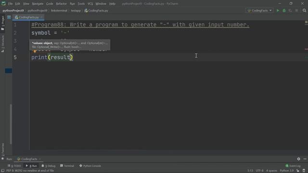Viewport: 308px width, 173px height.
Task: Open the Help menu
Action: [112, 4]
